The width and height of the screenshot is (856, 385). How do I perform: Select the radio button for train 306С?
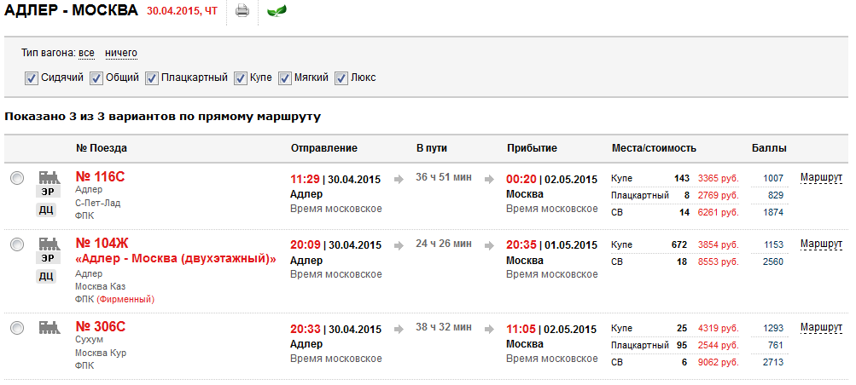tap(17, 328)
